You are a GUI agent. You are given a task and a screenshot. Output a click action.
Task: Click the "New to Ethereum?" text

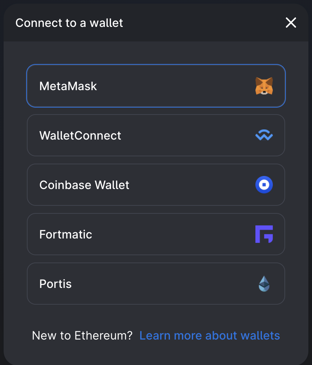coord(82,336)
